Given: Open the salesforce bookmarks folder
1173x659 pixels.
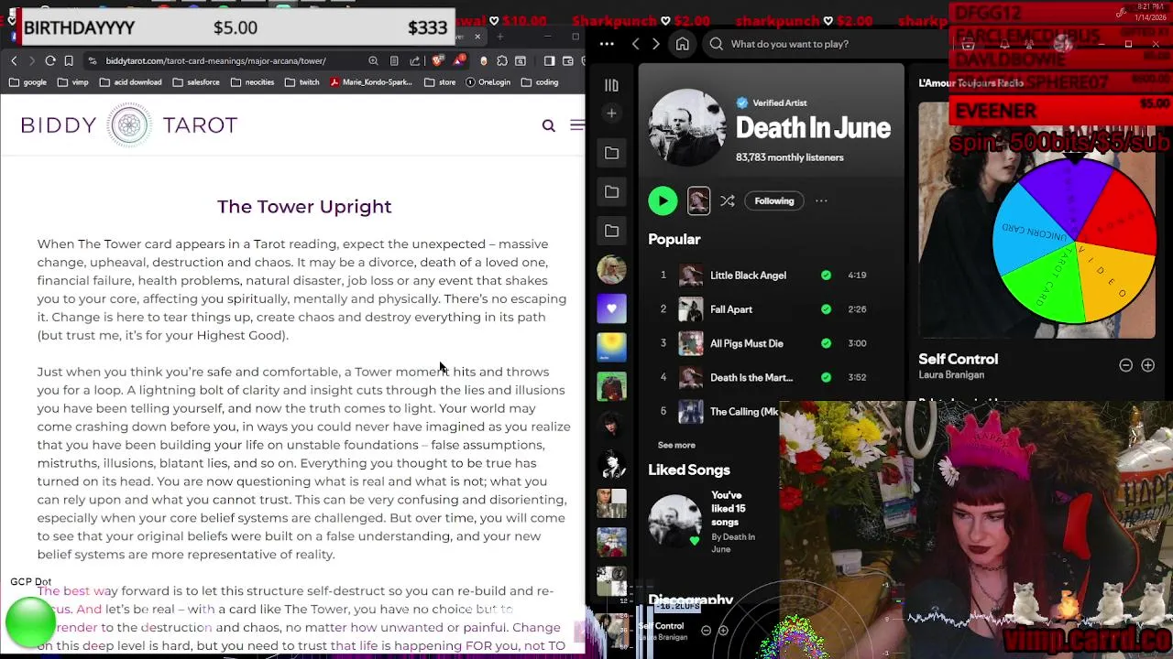Looking at the screenshot, I should click(x=196, y=82).
